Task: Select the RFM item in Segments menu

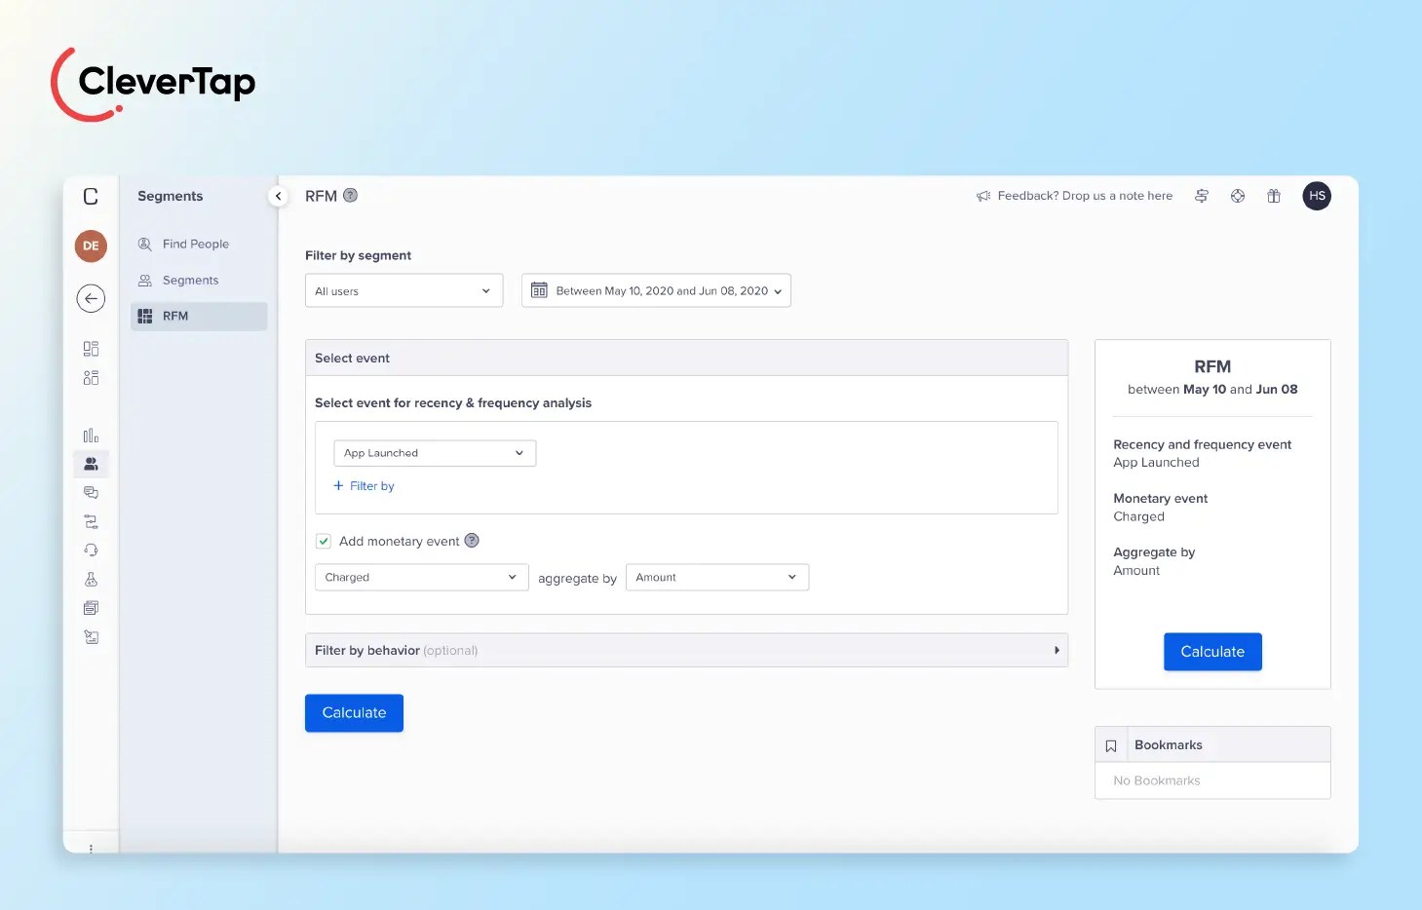Action: click(175, 316)
